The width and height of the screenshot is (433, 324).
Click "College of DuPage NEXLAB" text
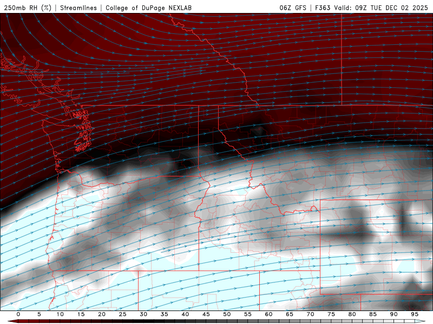point(148,8)
